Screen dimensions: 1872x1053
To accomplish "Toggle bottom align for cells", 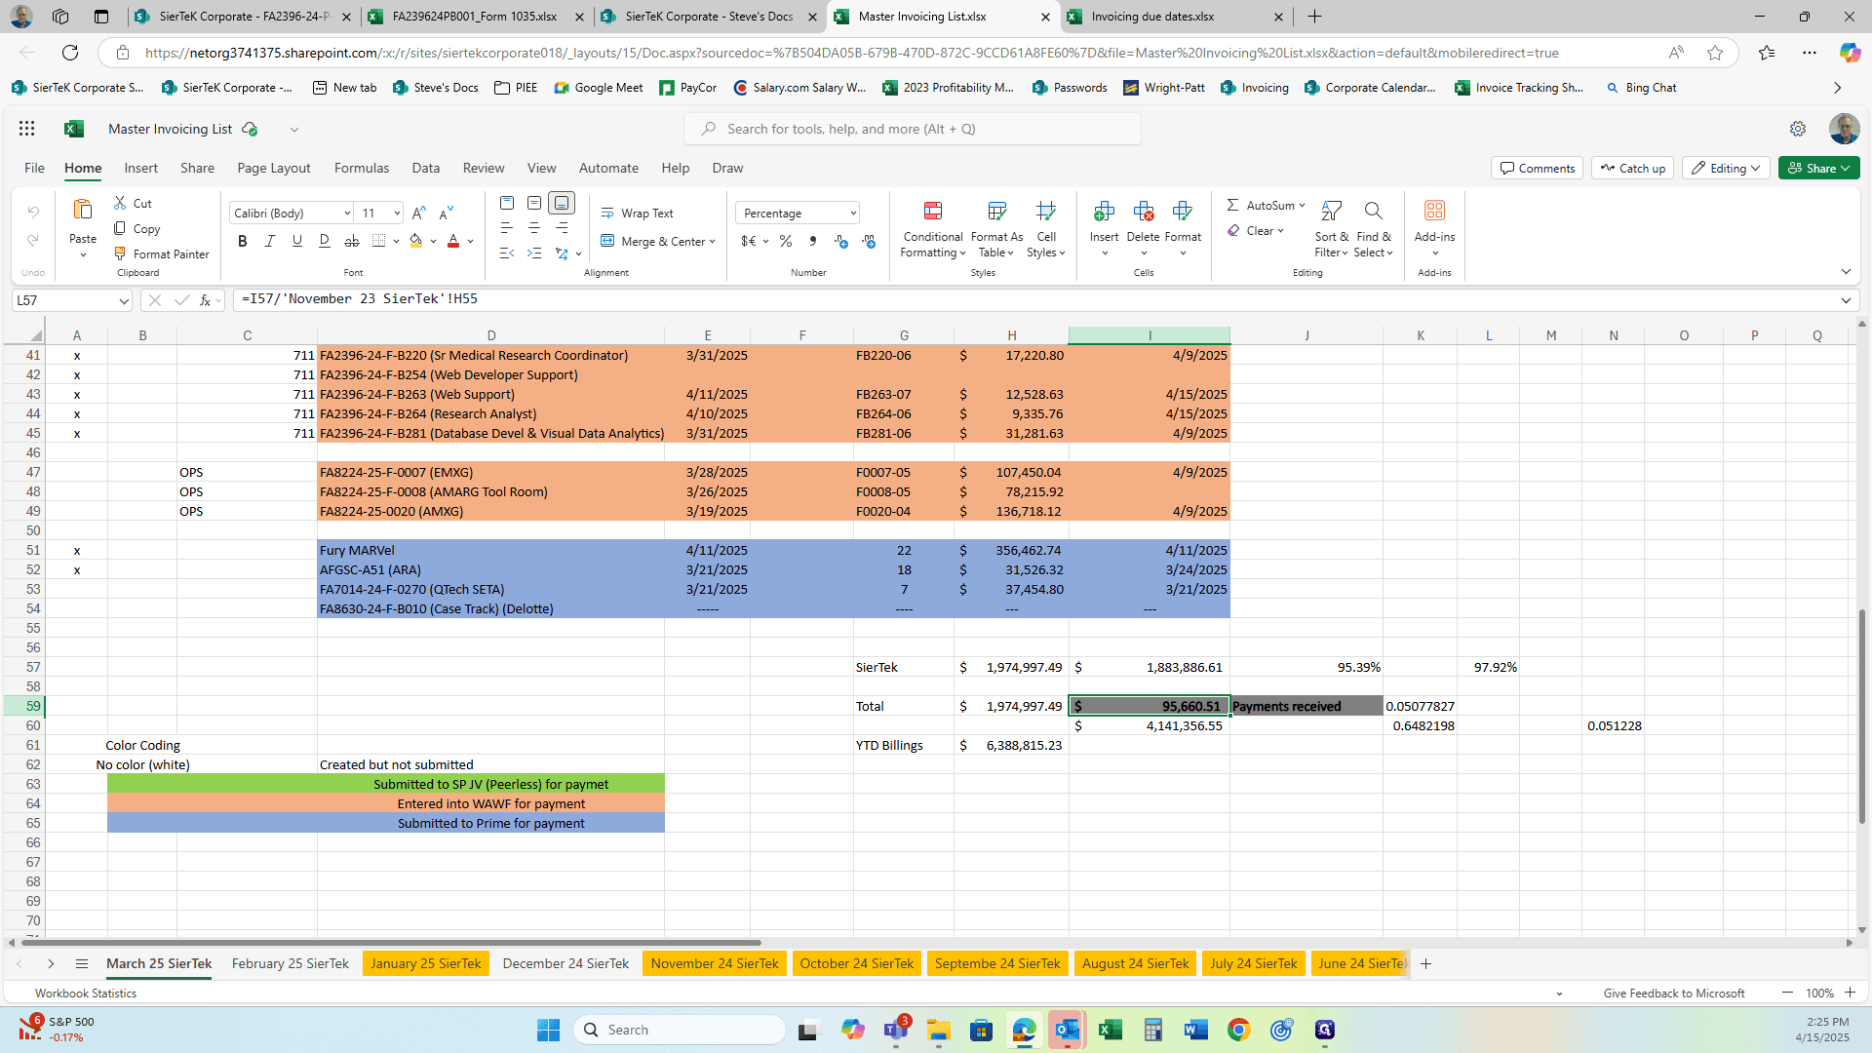I will click(562, 203).
